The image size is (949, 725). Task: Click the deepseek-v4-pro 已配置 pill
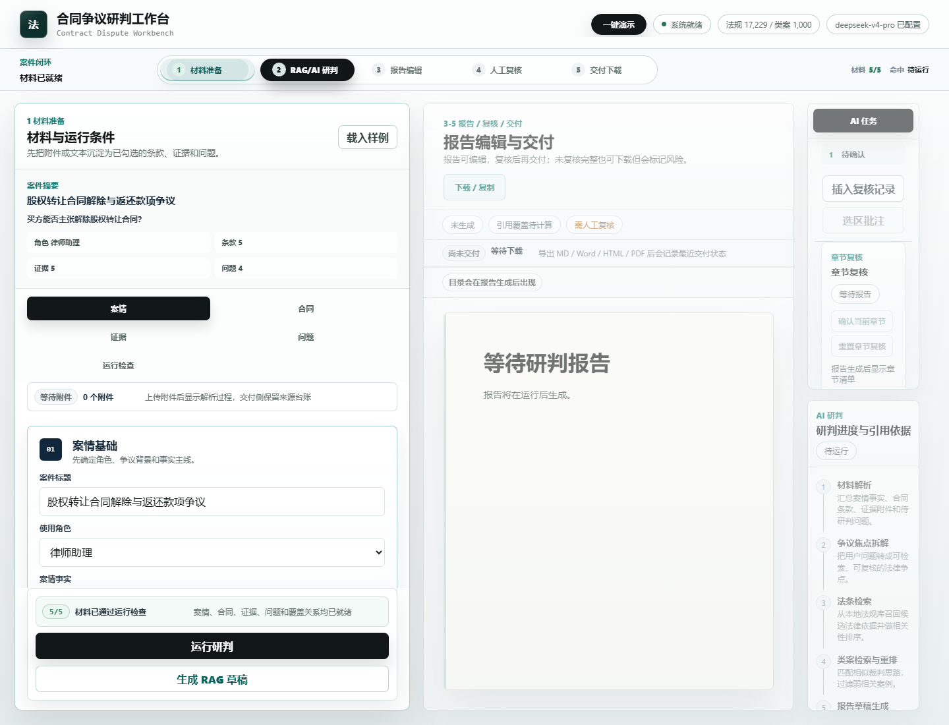coord(878,24)
